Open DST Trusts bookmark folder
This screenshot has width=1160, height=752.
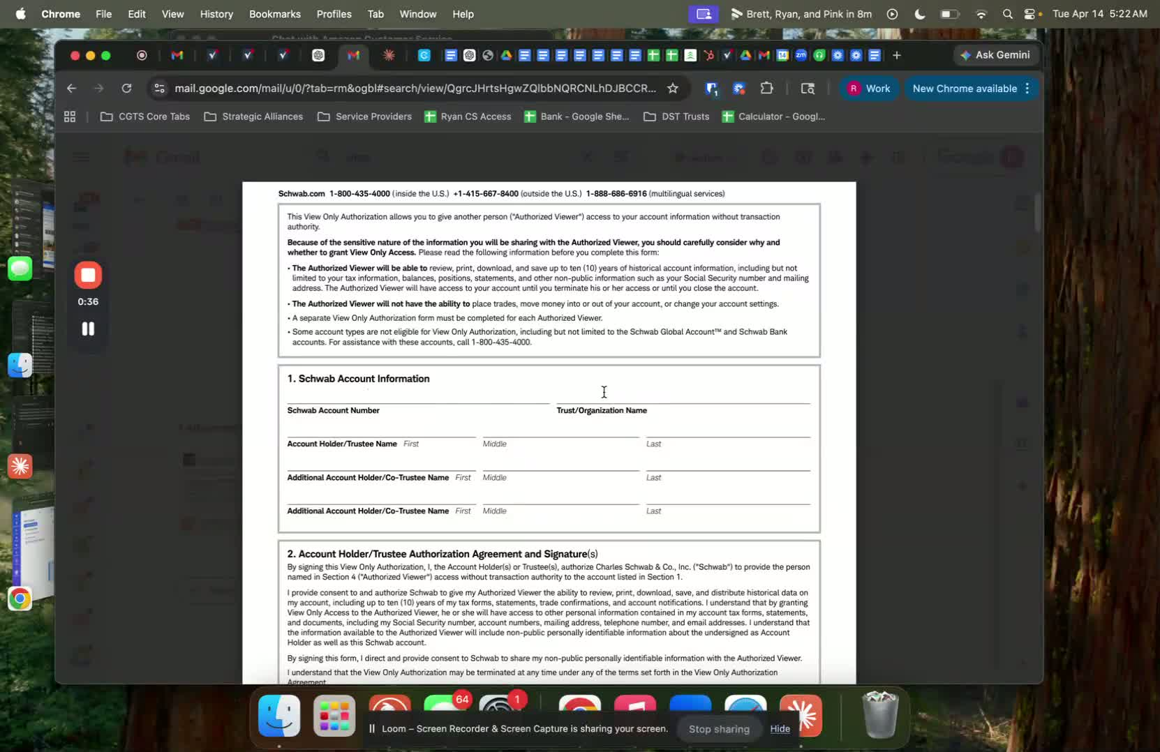click(676, 116)
